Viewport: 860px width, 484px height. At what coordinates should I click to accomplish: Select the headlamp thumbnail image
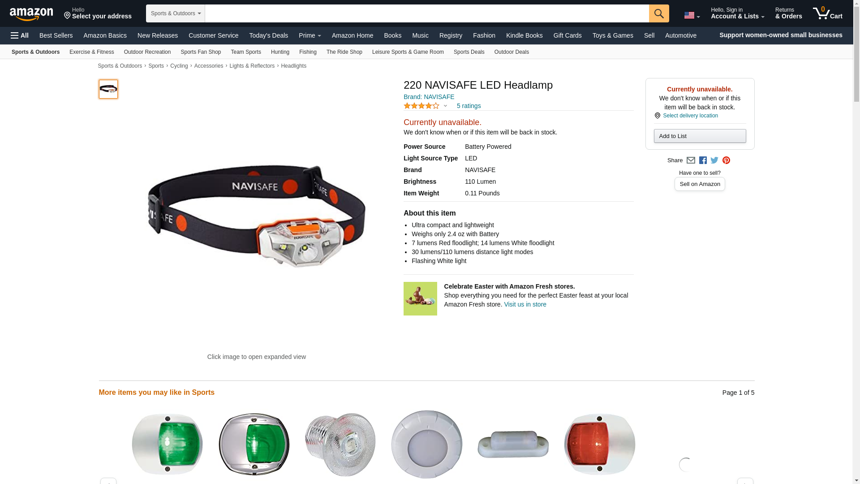click(108, 89)
